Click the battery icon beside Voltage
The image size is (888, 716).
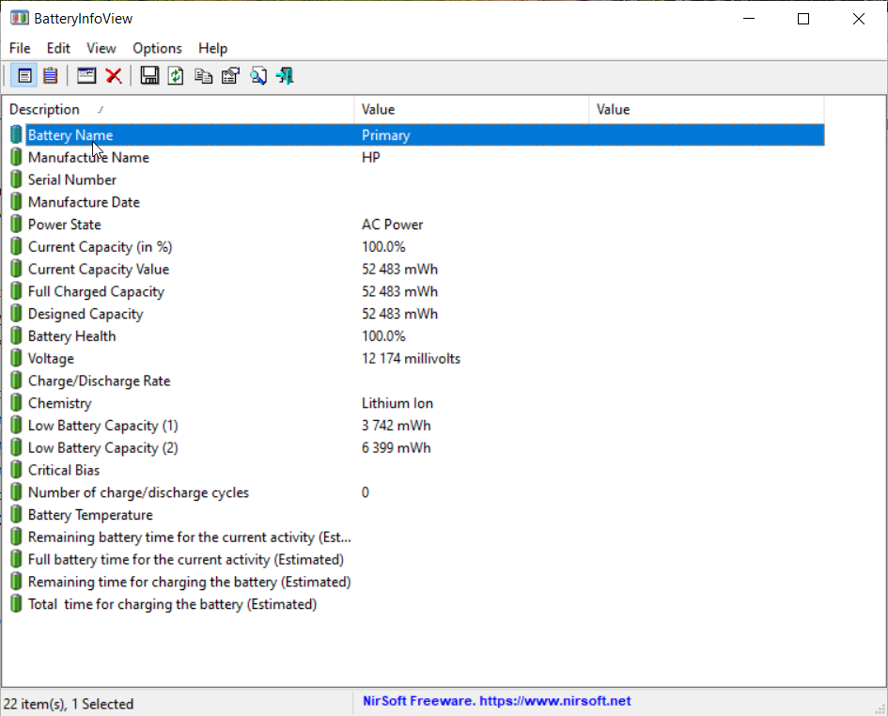click(16, 359)
